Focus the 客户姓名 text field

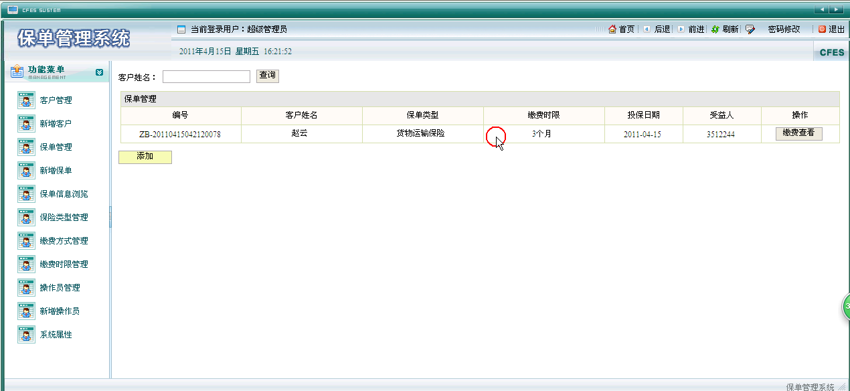(x=206, y=76)
